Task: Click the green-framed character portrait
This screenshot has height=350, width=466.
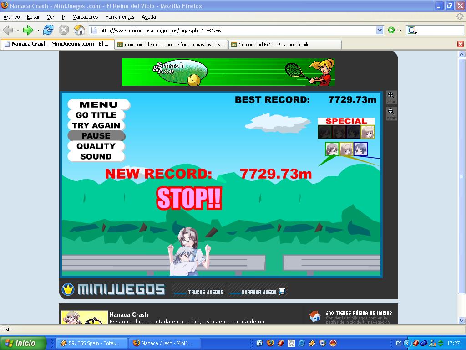Action: pyautogui.click(x=332, y=149)
